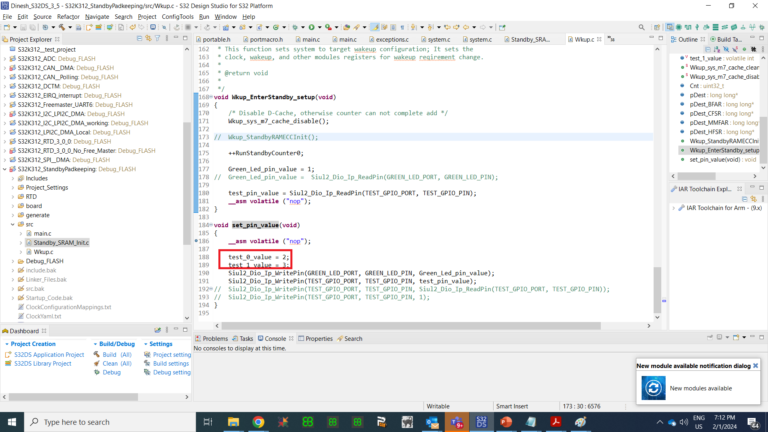
Task: Open the Project Explorer filter icon
Action: coord(158,38)
